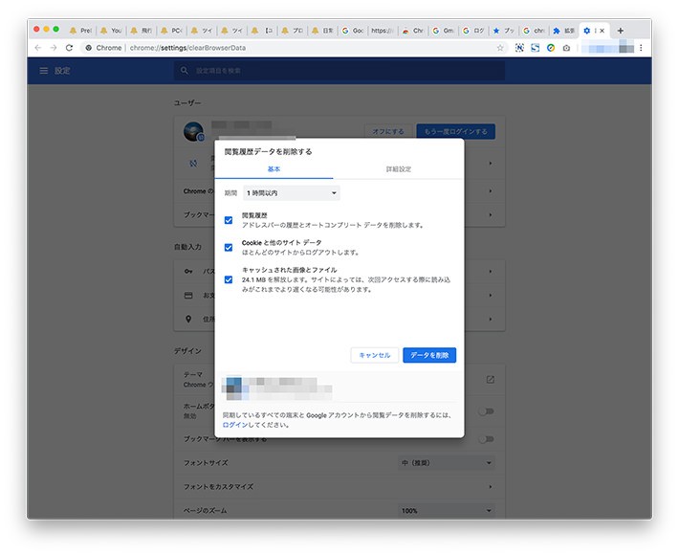The height and width of the screenshot is (555, 679).
Task: Click the browser back arrow
Action: click(x=37, y=47)
